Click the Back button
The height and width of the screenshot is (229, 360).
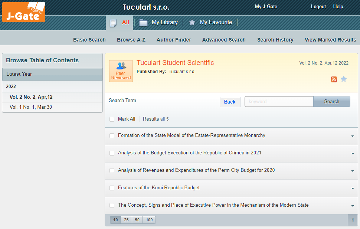pyautogui.click(x=230, y=102)
